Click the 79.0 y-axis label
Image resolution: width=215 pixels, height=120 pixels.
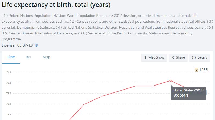pos(9,72)
